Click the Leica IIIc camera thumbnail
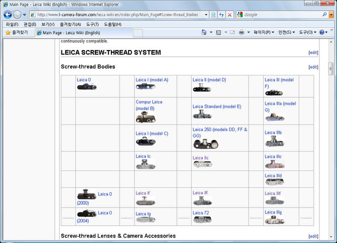Image resolution: width=337 pixels, height=243 pixels. pyautogui.click(x=275, y=164)
